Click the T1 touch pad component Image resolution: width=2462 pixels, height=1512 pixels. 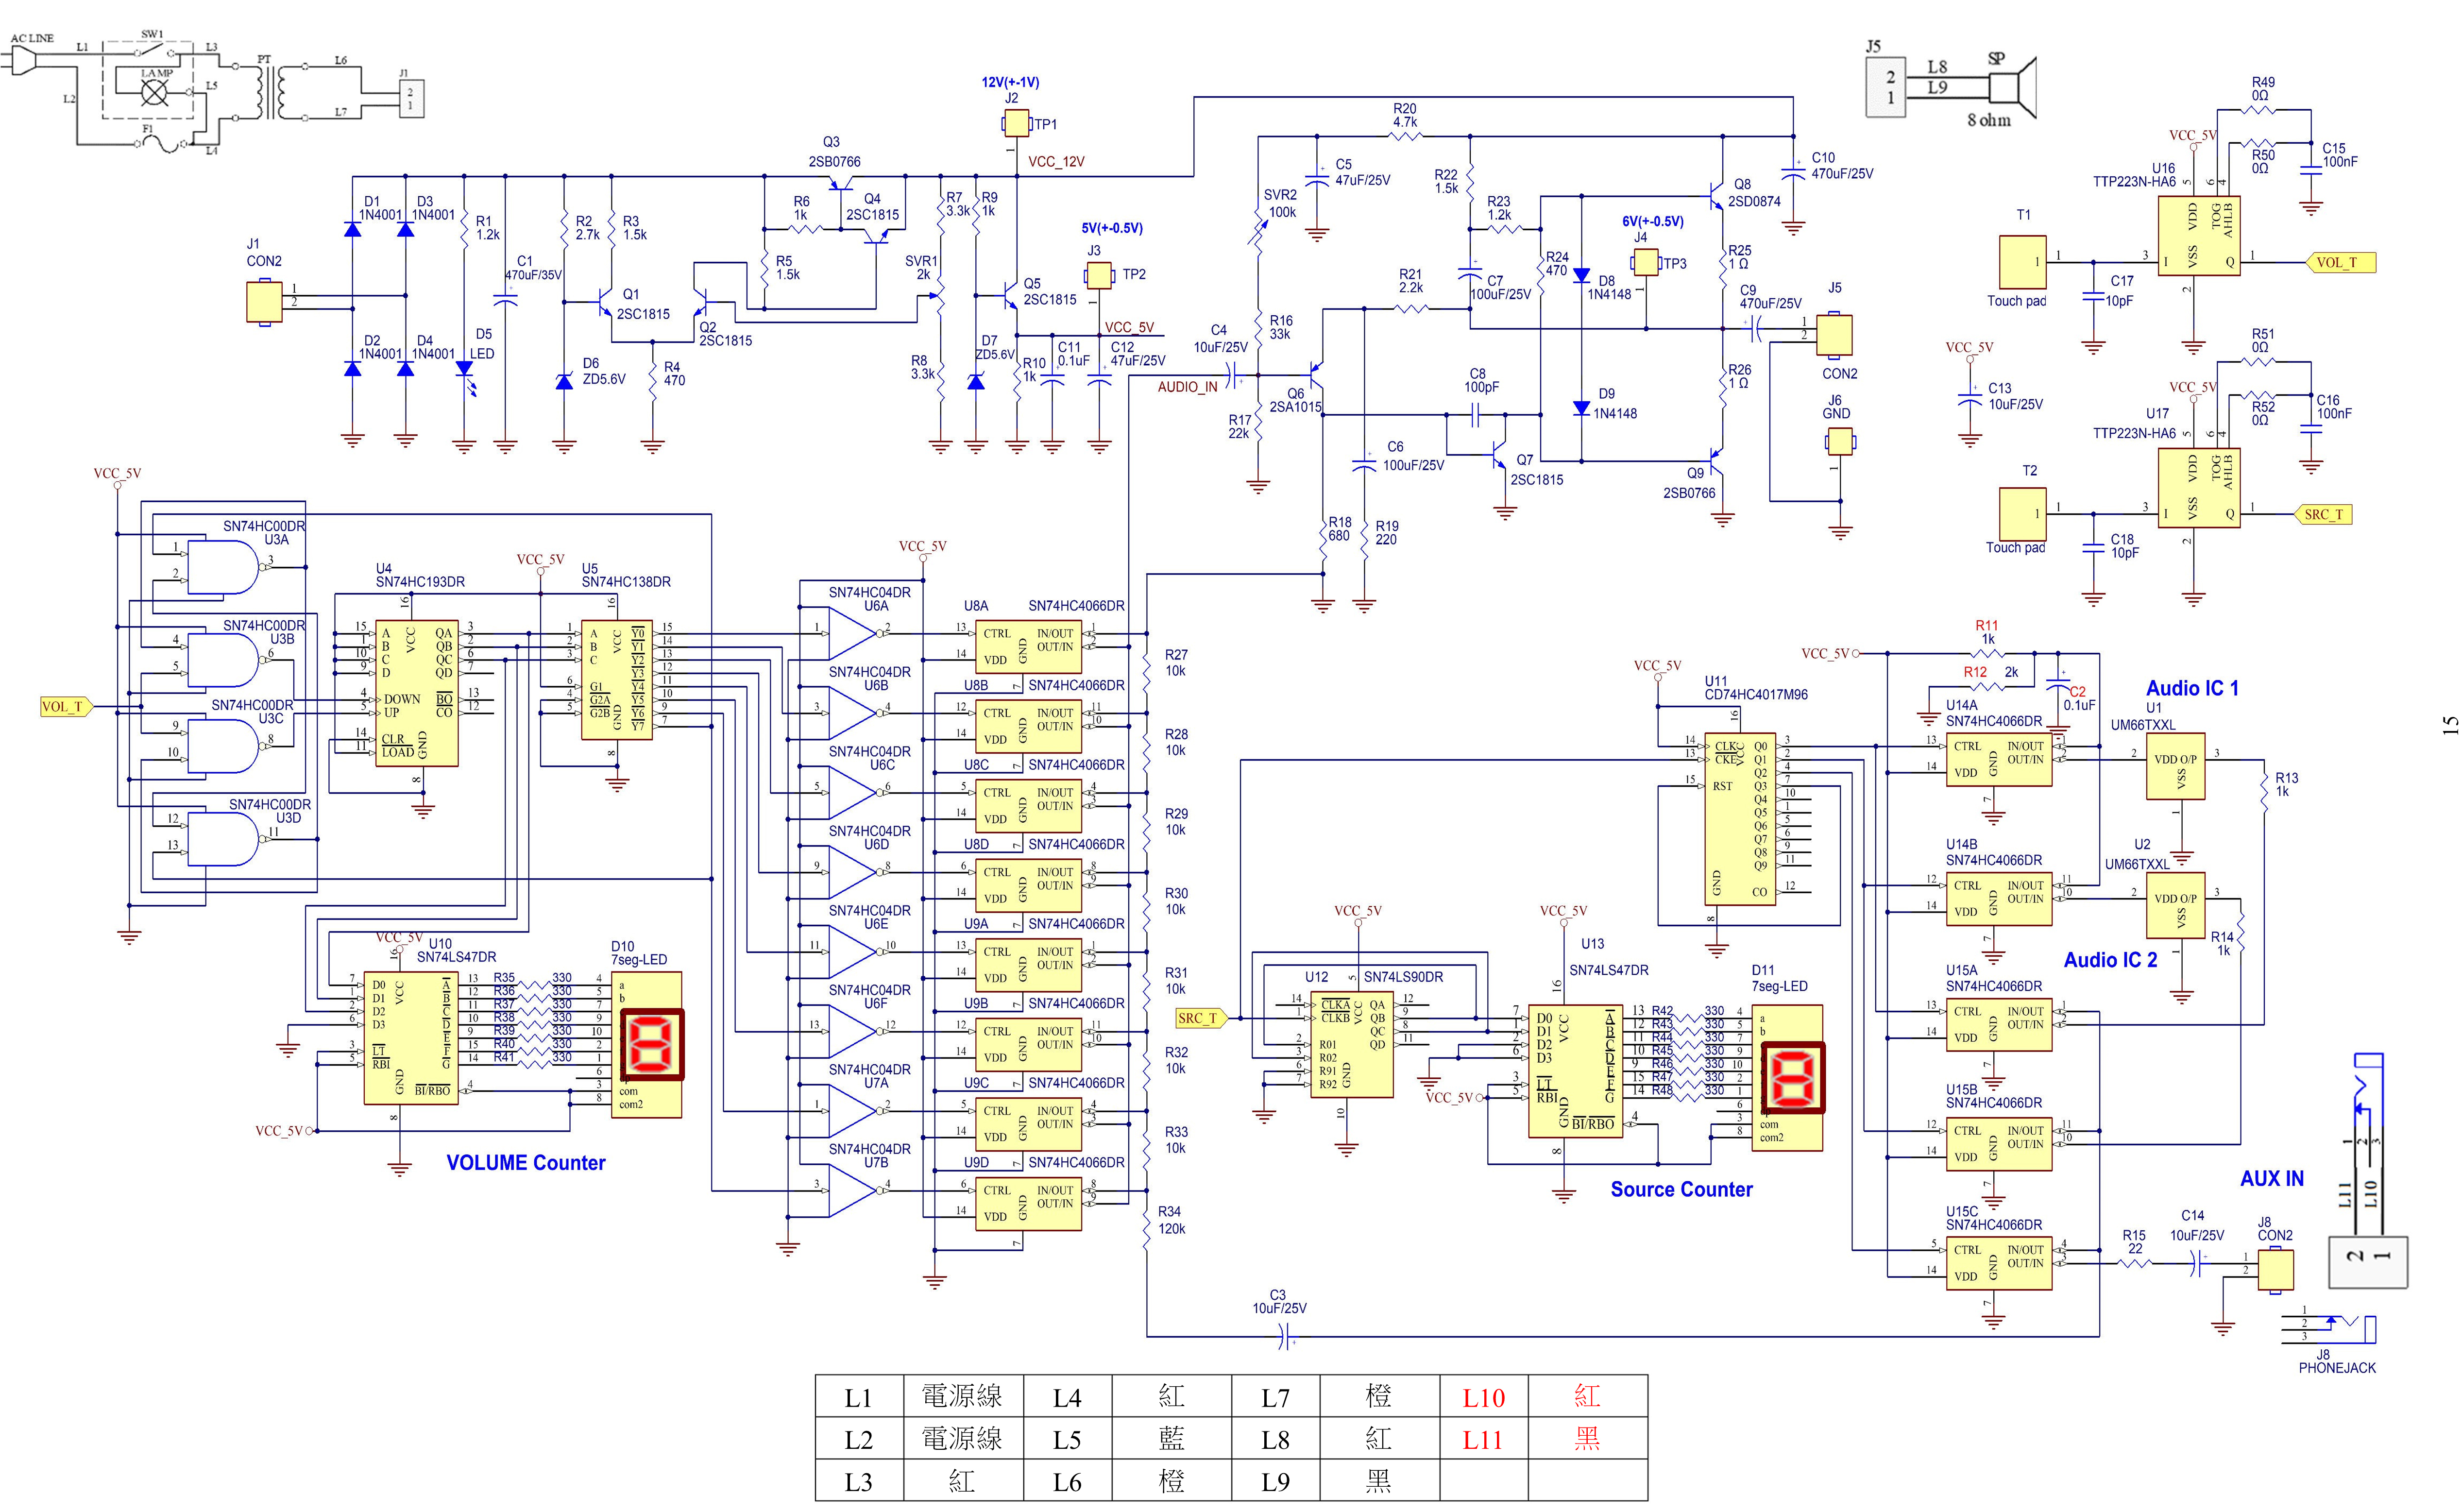(x=2022, y=262)
